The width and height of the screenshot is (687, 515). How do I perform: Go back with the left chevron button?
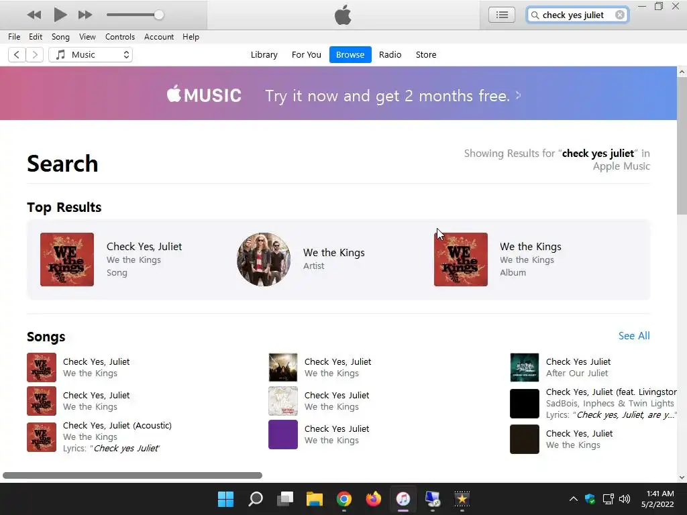17,55
